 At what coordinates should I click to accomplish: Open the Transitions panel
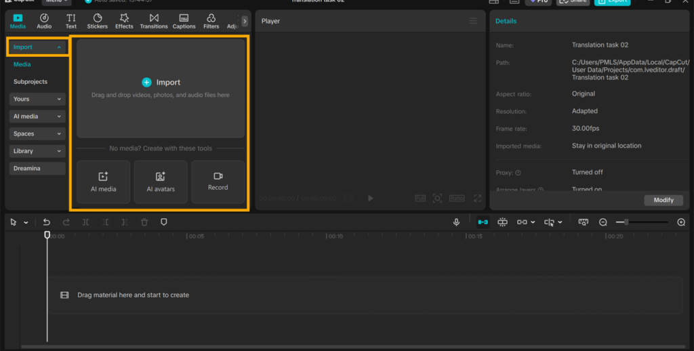(154, 21)
